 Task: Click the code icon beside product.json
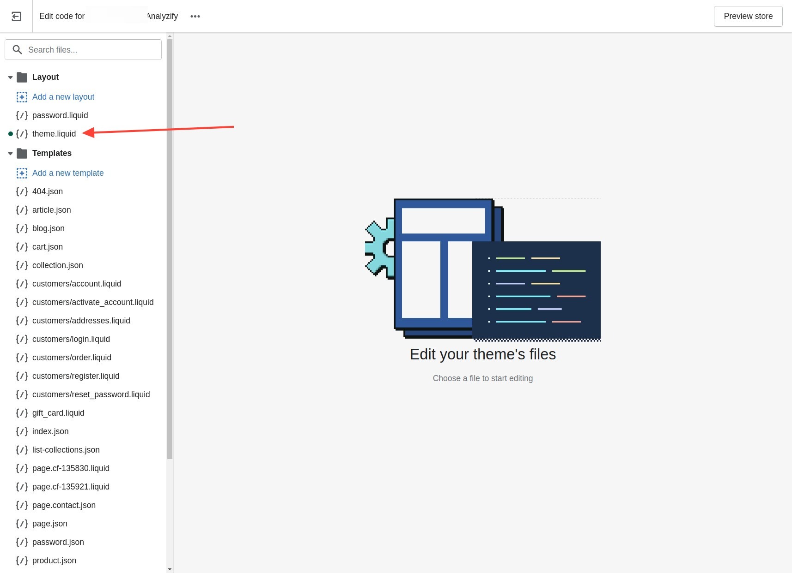click(22, 561)
